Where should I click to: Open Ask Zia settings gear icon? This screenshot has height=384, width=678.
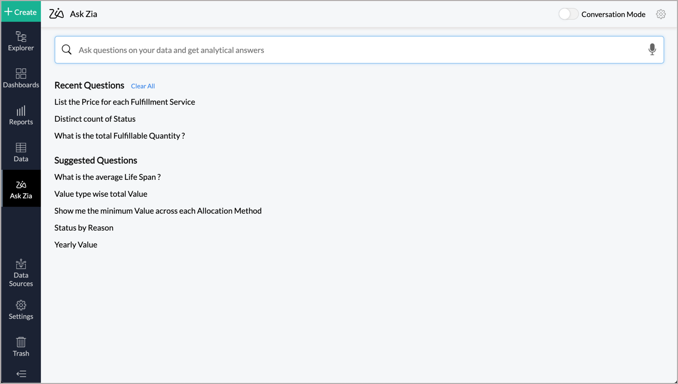tap(661, 14)
